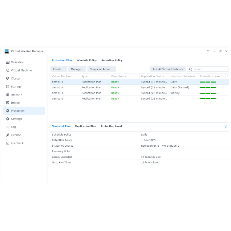231x231 pixels.
Task: Open Settings gear icon in sidebar
Action: click(x=8, y=119)
